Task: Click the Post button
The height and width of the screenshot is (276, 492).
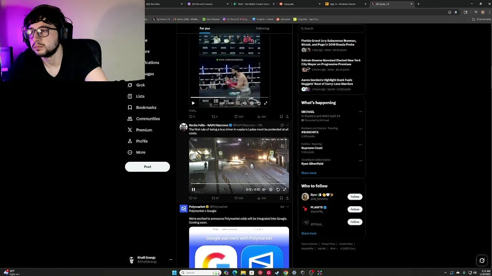Action: [x=147, y=167]
